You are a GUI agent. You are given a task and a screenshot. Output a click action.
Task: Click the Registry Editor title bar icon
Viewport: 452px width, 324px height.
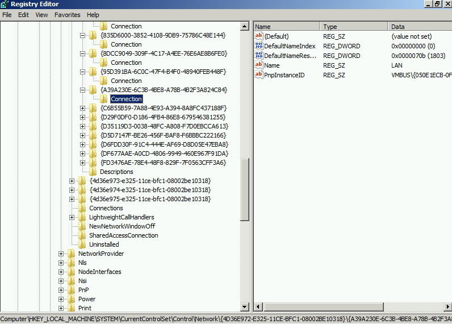pos(5,4)
